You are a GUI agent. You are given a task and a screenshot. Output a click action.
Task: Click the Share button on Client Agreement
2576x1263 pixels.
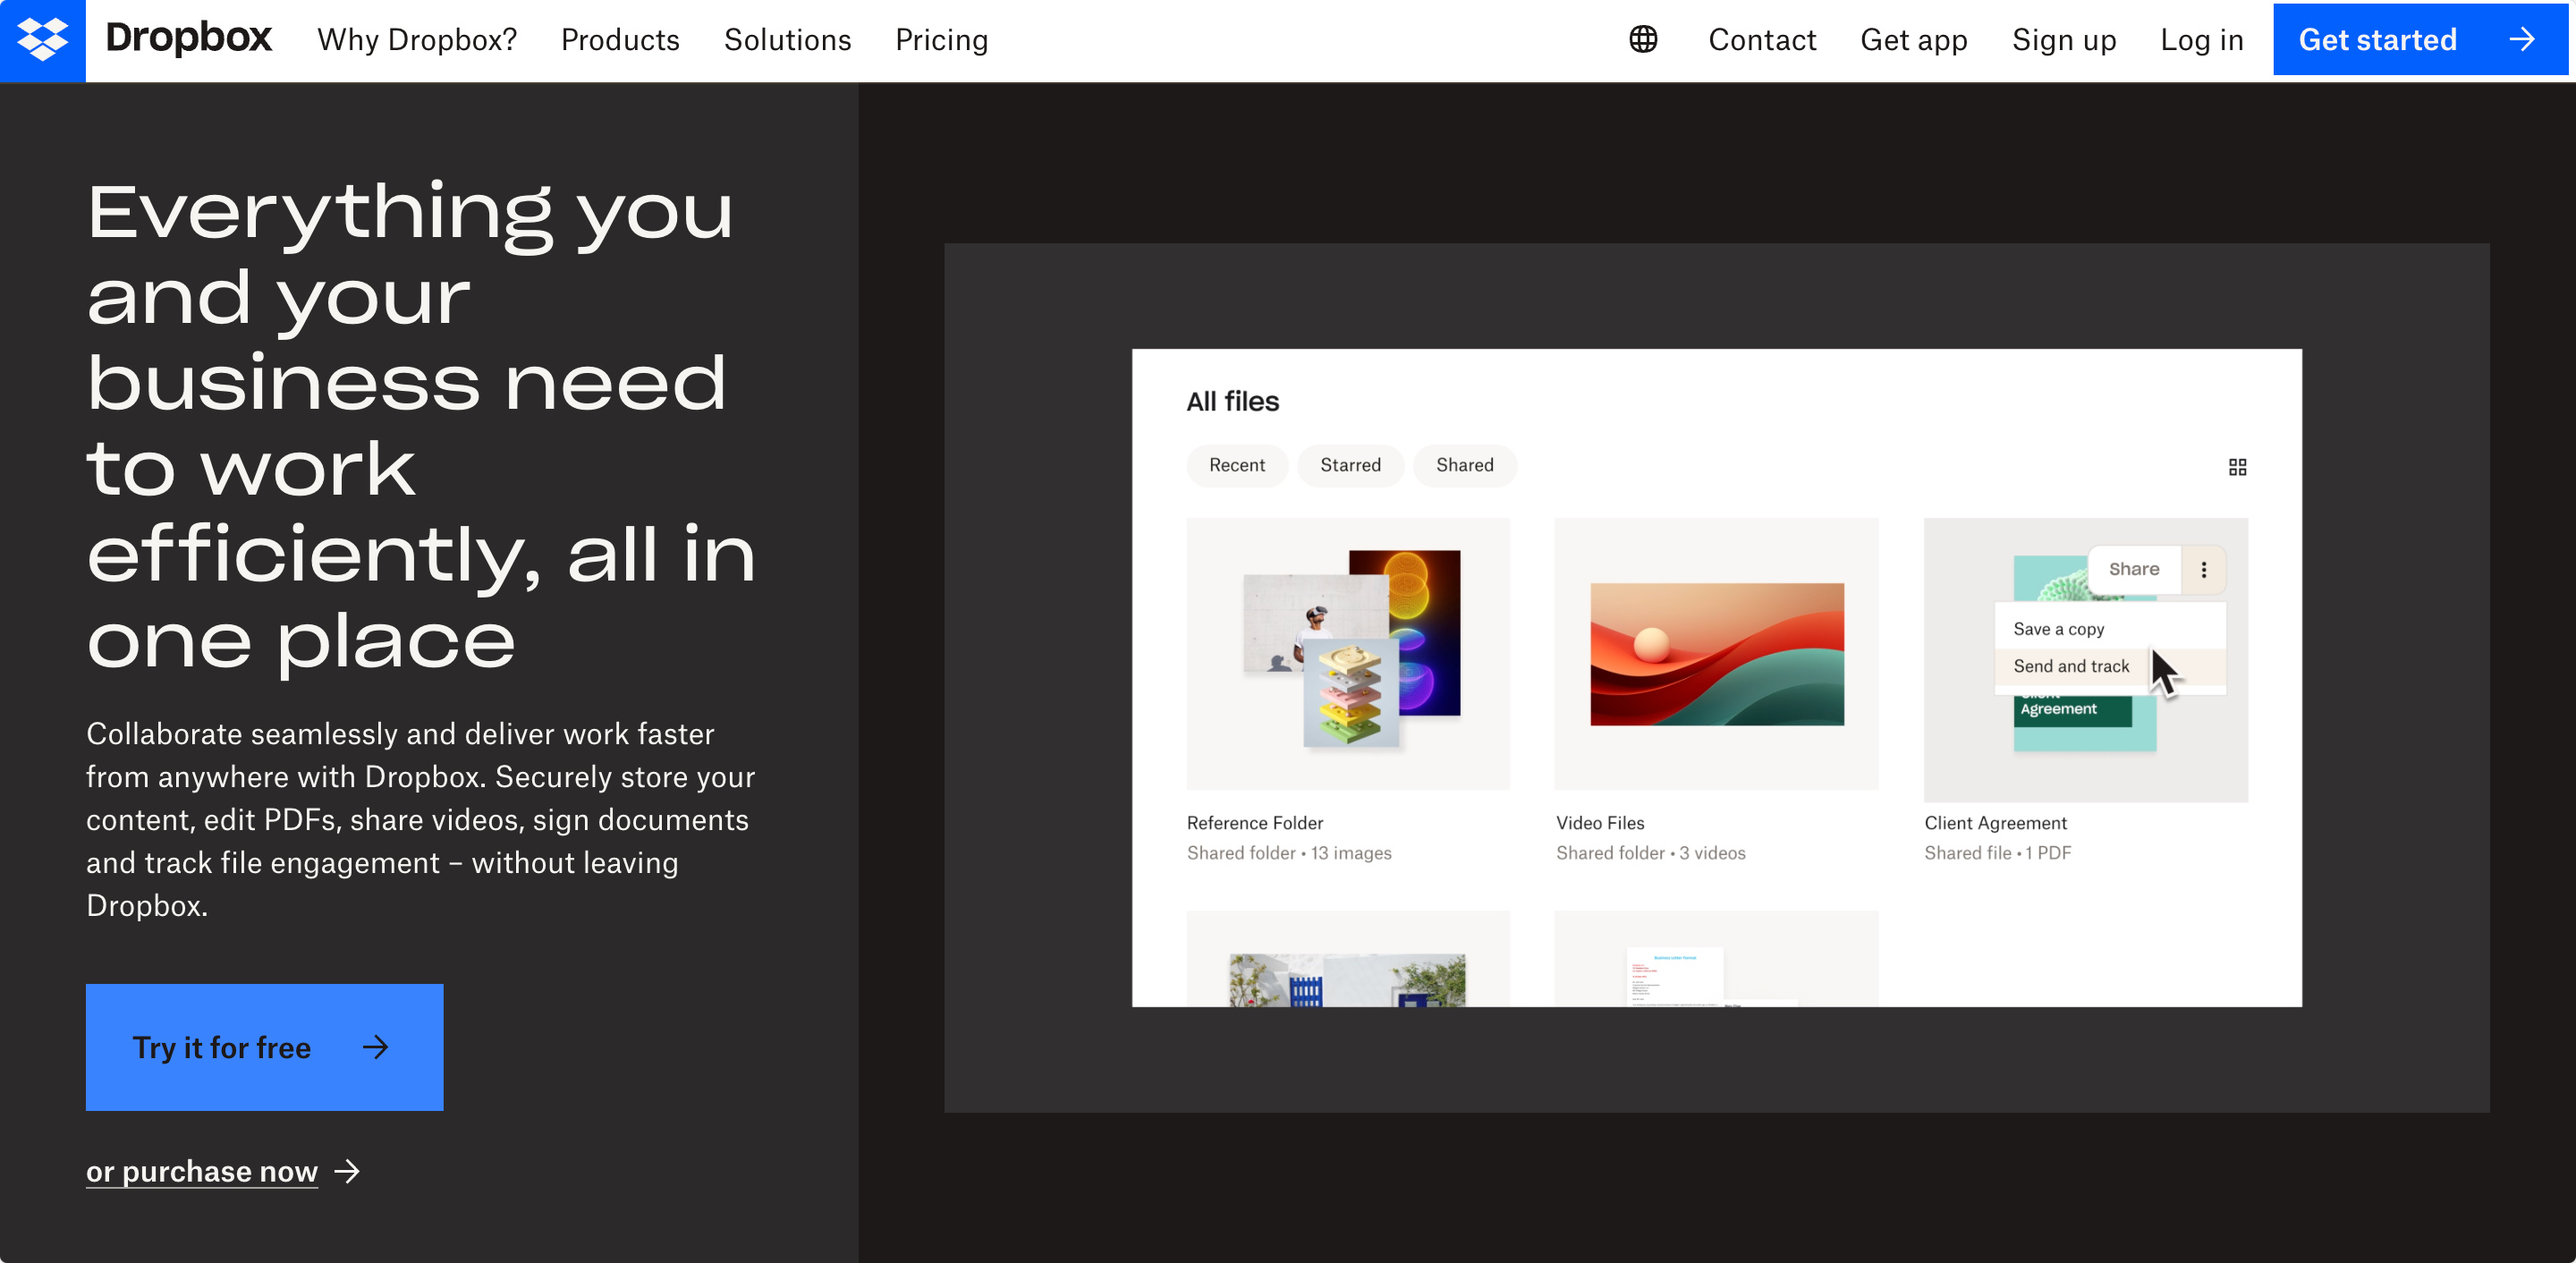pyautogui.click(x=2134, y=569)
